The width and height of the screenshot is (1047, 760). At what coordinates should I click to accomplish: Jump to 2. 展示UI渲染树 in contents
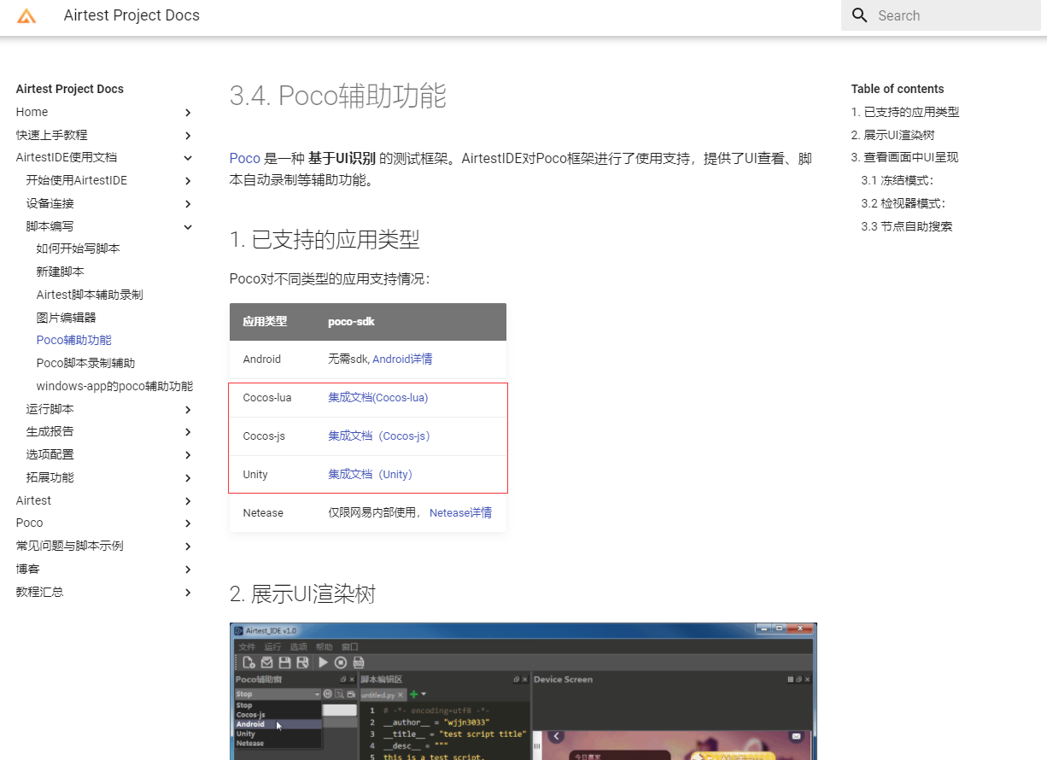(892, 135)
